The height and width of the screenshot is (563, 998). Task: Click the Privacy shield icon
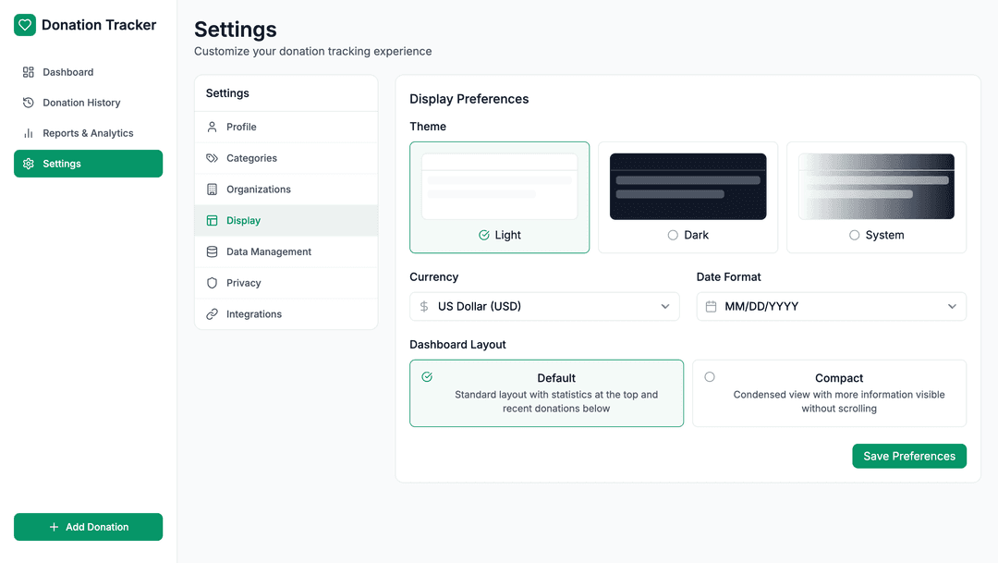(213, 283)
